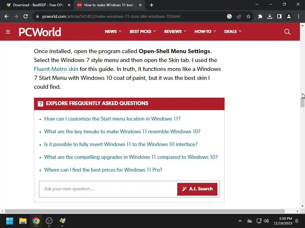The height and width of the screenshot is (228, 305).
Task: Click the horizontal scrollbar thumb
Action: coord(145,211)
